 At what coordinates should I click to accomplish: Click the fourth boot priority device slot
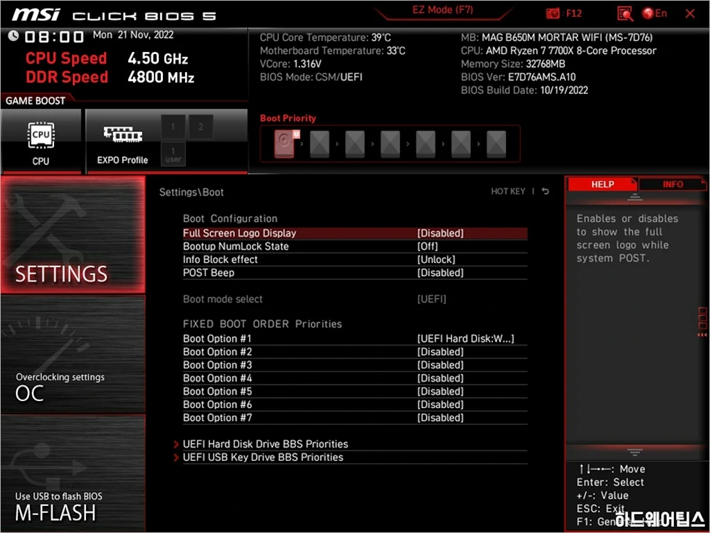pyautogui.click(x=390, y=144)
